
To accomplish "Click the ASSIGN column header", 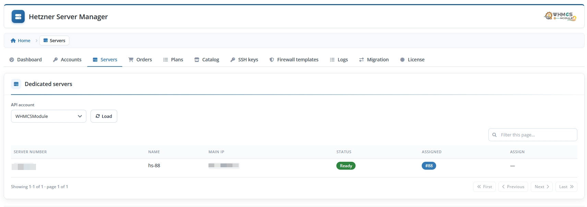I will (x=517, y=152).
